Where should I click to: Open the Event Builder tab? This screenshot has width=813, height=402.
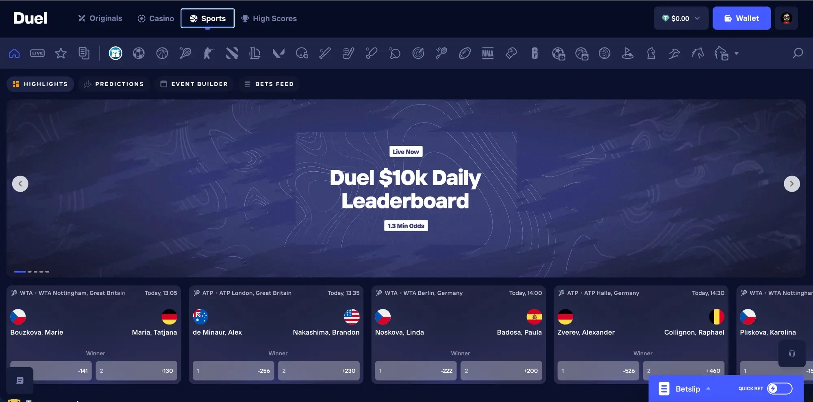tap(194, 84)
